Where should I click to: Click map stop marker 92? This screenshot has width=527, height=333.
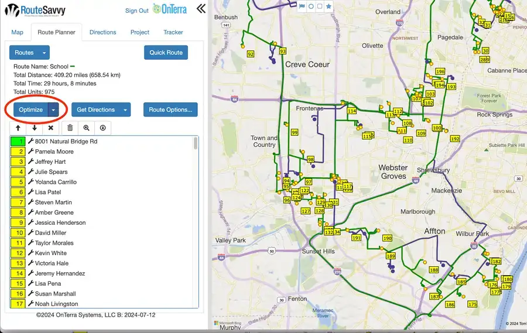pos(251,54)
